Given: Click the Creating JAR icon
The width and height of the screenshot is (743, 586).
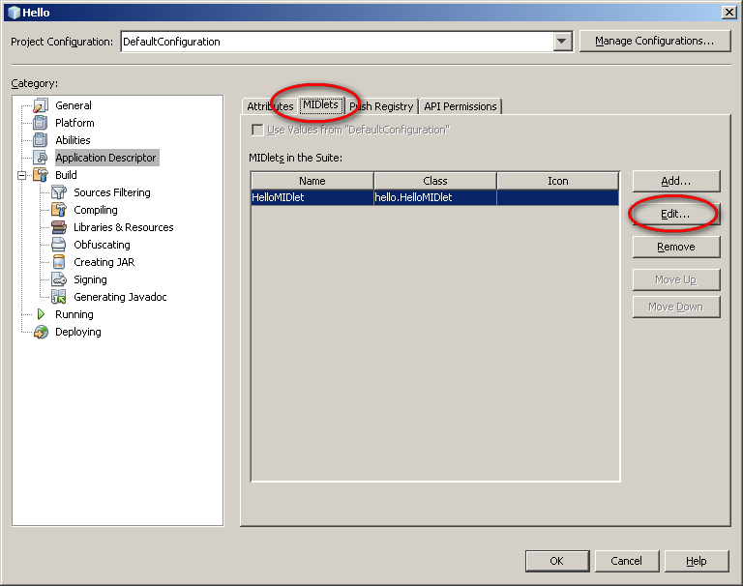Looking at the screenshot, I should point(59,262).
